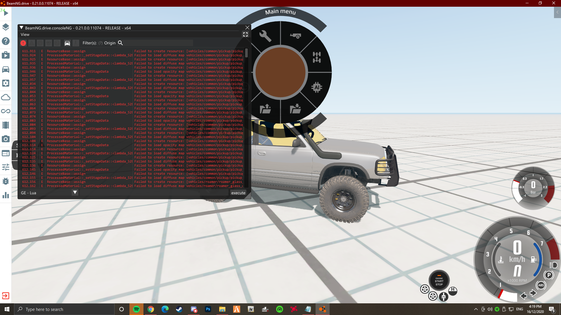The image size is (561, 315).
Task: Click the Main menu arc label
Action: [280, 12]
